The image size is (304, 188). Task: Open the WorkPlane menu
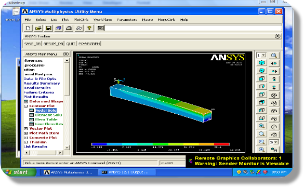102,20
